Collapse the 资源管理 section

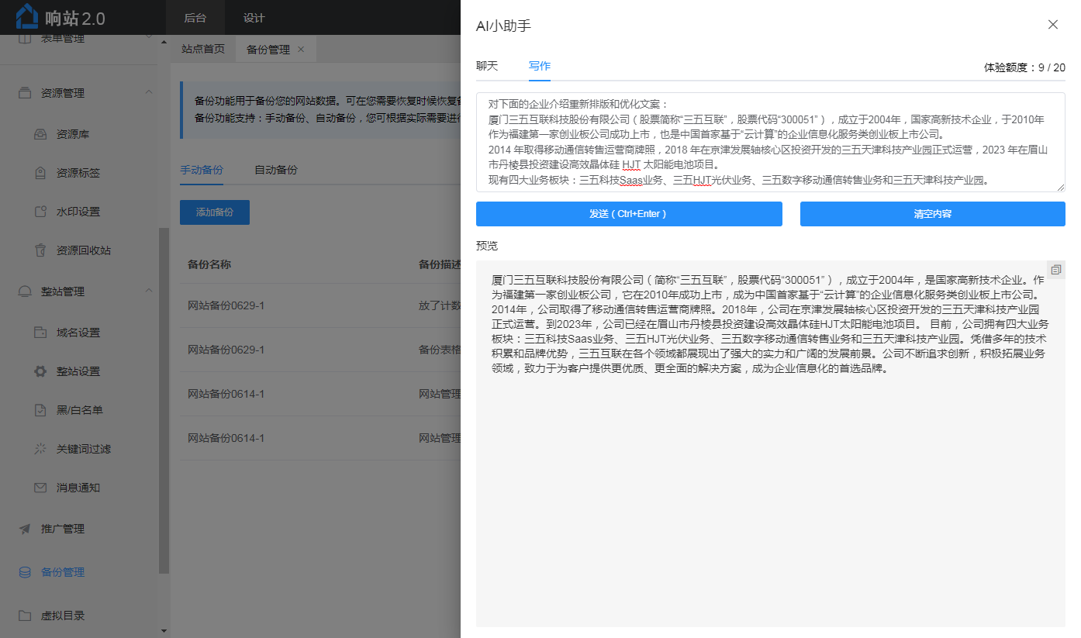(x=148, y=93)
